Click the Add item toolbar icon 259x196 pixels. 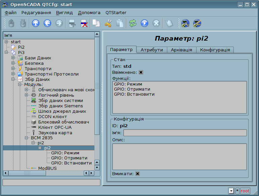pos(72,23)
